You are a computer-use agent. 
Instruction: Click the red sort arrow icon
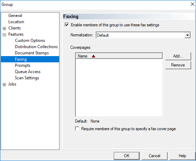click(93, 56)
